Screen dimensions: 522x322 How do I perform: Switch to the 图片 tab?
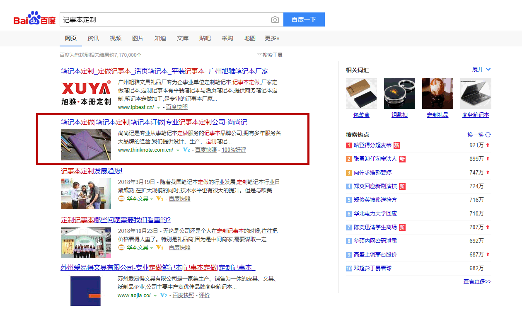tap(138, 39)
